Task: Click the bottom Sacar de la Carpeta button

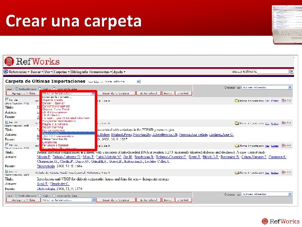Action: pyautogui.click(x=116, y=200)
